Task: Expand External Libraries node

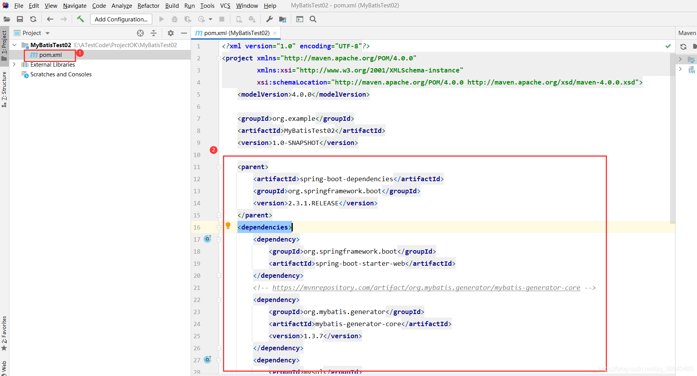Action: [14, 64]
